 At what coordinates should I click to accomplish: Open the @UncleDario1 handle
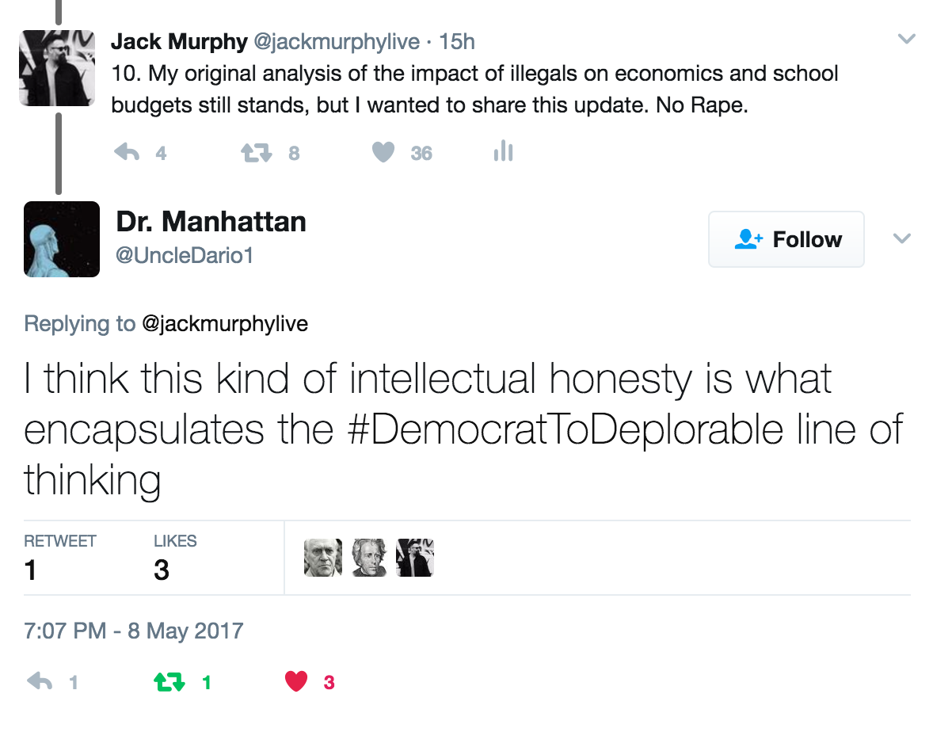pos(185,256)
